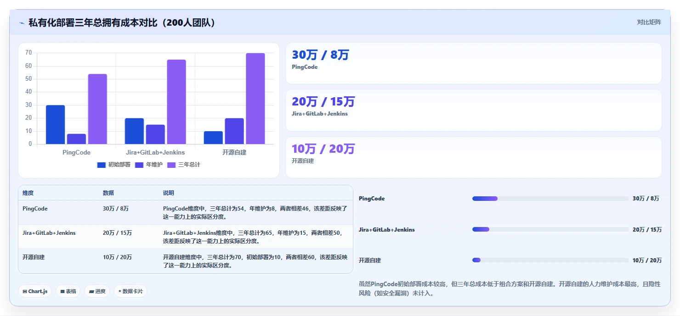Select the 数据卡片 tag chip
The width and height of the screenshot is (680, 316).
[x=130, y=291]
